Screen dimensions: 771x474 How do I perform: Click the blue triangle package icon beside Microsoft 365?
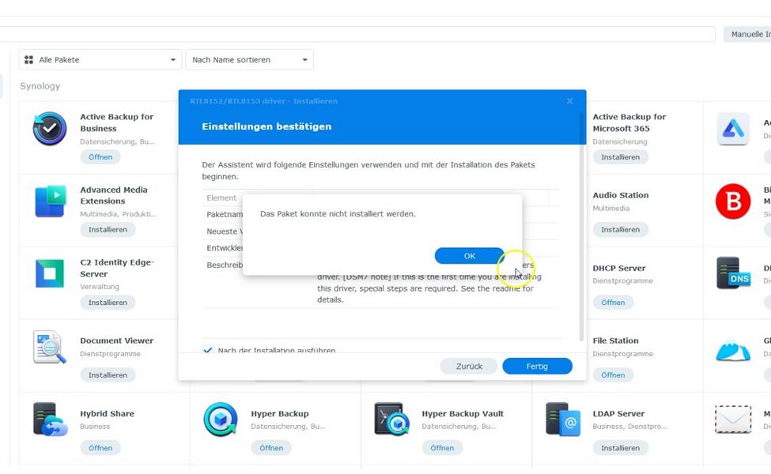tap(733, 129)
